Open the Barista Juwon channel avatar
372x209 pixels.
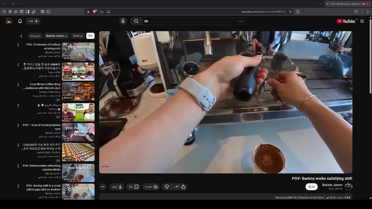pos(348,187)
